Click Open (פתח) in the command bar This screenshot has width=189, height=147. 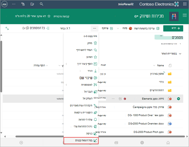[127, 28]
